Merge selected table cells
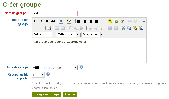 pyautogui.click(x=116, y=28)
